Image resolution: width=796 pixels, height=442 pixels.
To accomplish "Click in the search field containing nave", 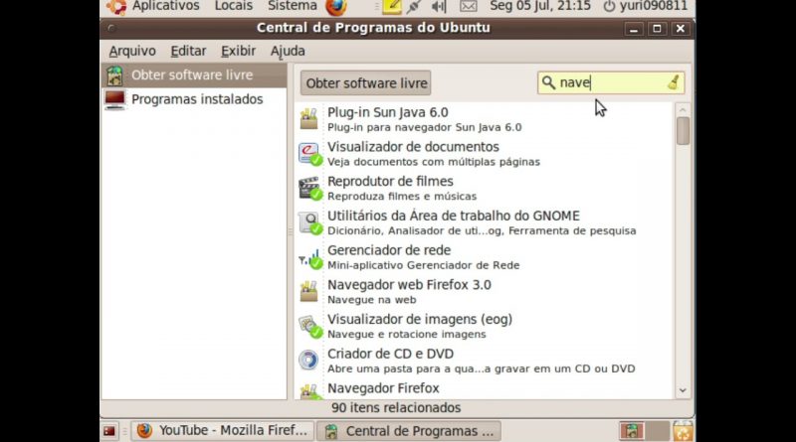I will point(611,82).
